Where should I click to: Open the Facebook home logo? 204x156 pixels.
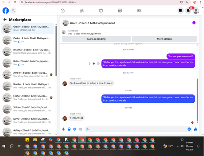[x=6, y=11]
